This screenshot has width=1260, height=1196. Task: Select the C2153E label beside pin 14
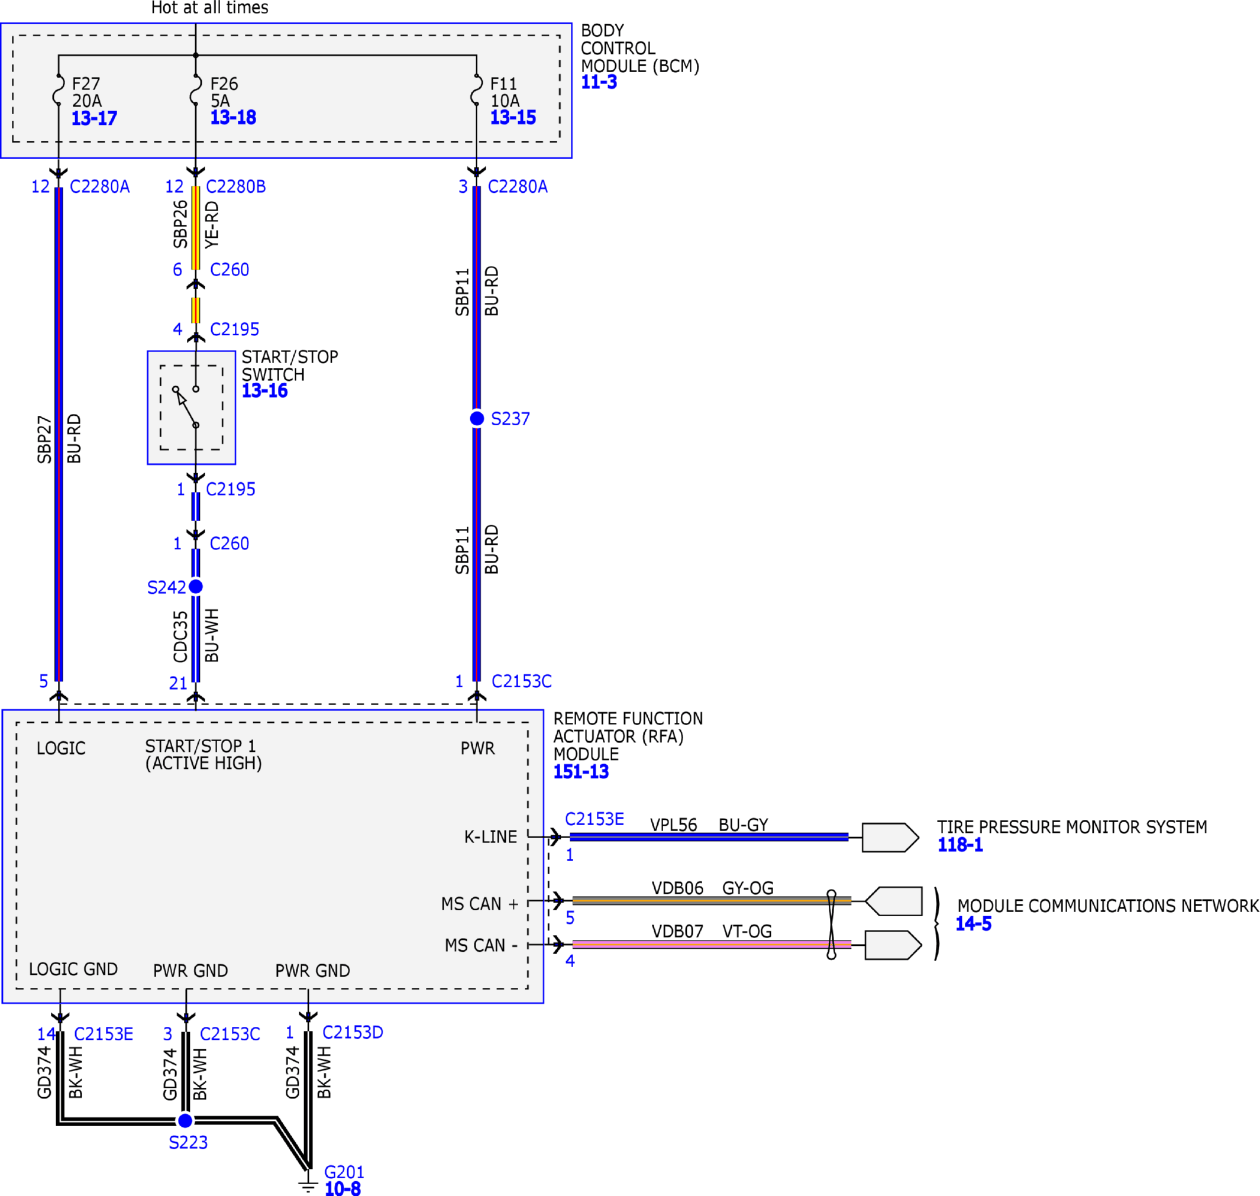point(104,1034)
